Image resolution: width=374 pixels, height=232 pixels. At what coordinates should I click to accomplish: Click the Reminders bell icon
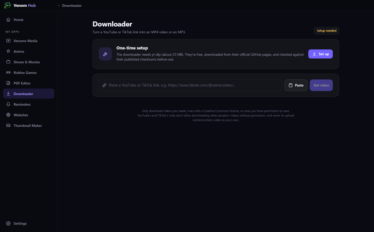click(8, 104)
